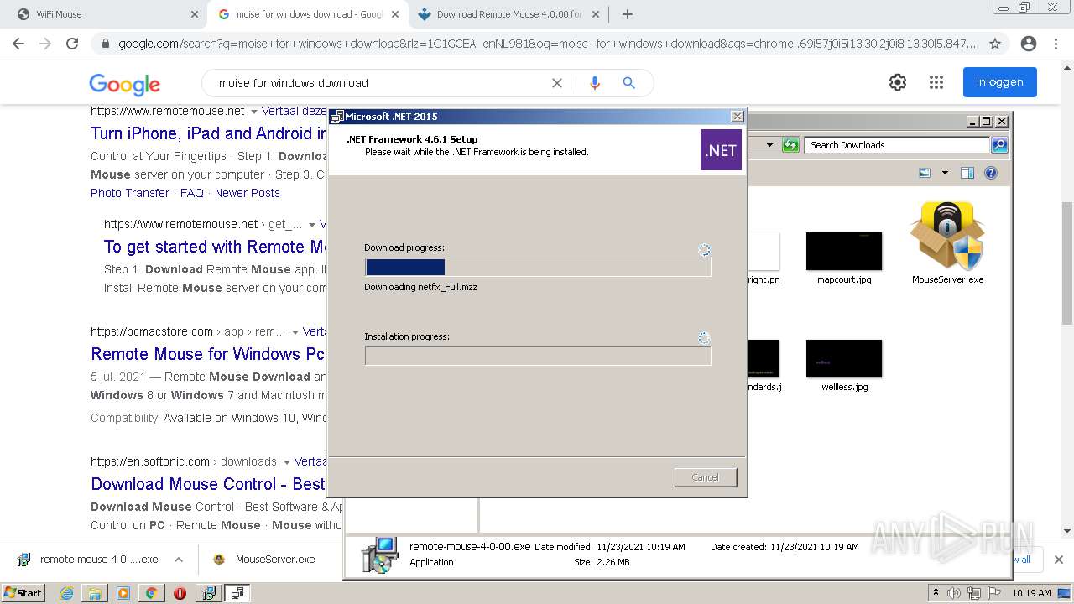
Task: Open Explorer help icon
Action: pos(991,173)
